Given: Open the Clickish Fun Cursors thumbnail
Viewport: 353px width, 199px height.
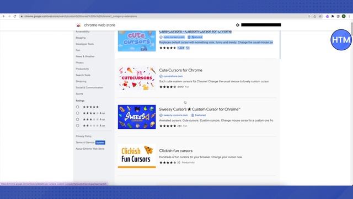Looking at the screenshot, I should (137, 156).
